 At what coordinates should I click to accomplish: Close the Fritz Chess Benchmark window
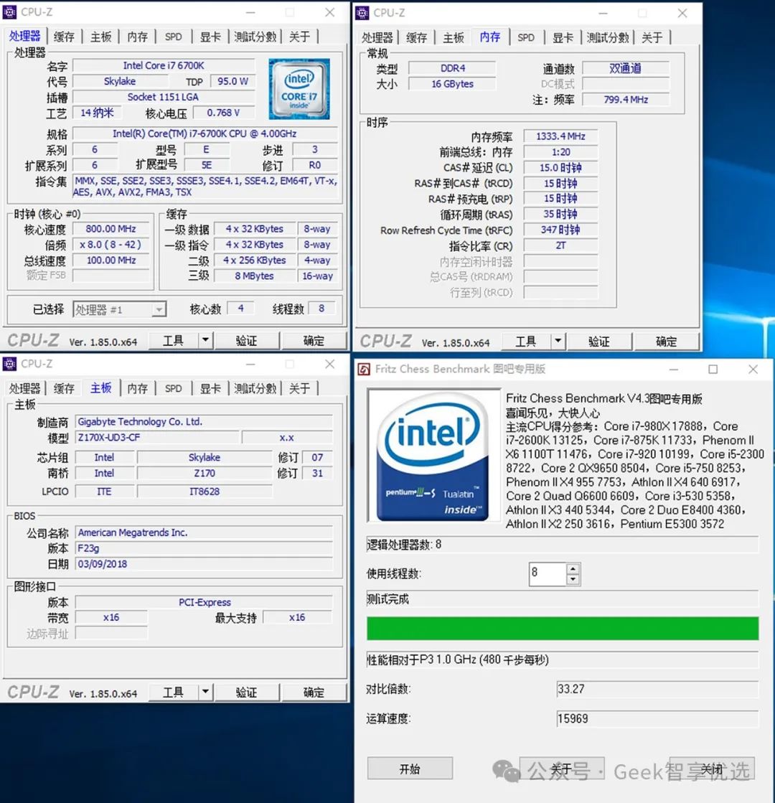coord(753,370)
